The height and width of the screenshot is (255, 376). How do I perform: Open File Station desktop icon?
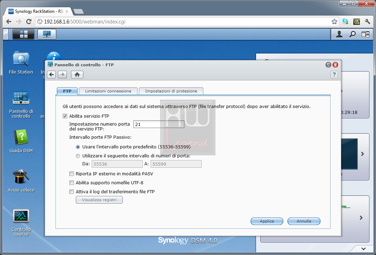(x=21, y=63)
